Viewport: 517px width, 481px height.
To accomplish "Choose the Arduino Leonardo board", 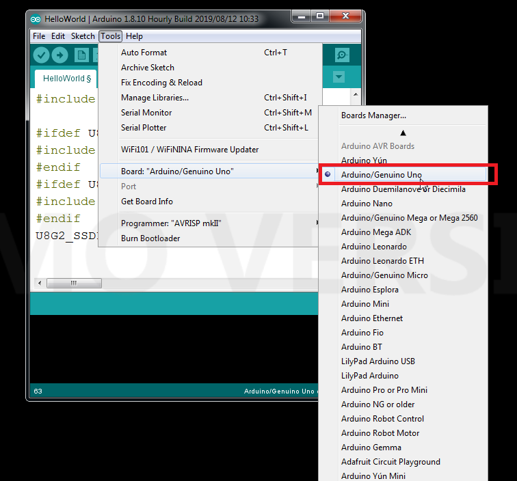I will (x=403, y=247).
